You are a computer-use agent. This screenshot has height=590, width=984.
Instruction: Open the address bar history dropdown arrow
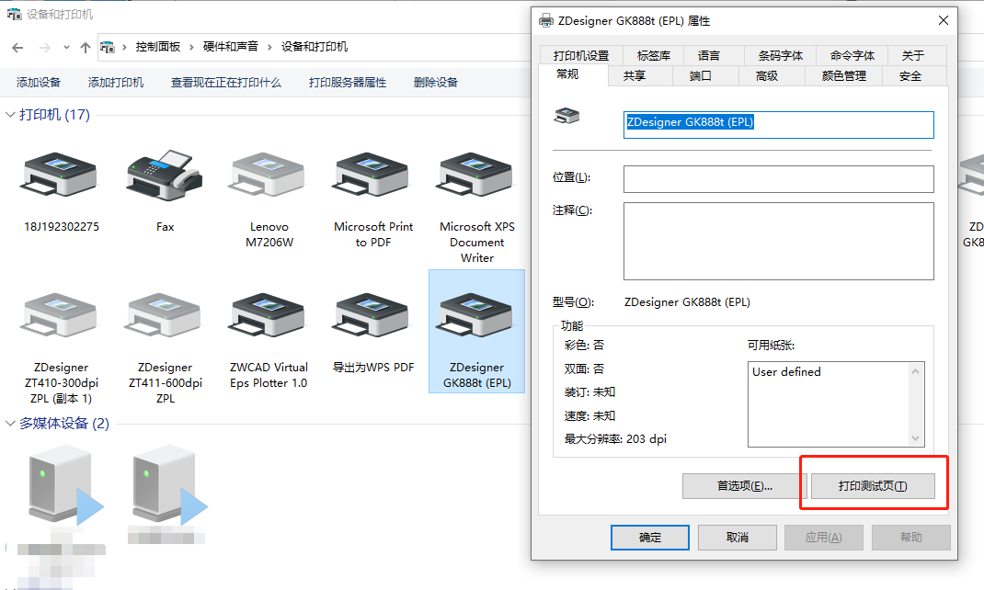click(x=66, y=47)
